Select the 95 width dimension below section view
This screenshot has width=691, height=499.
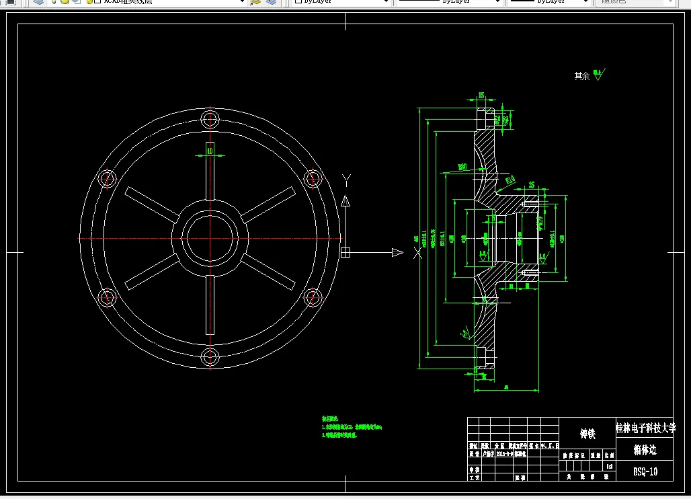click(506, 387)
